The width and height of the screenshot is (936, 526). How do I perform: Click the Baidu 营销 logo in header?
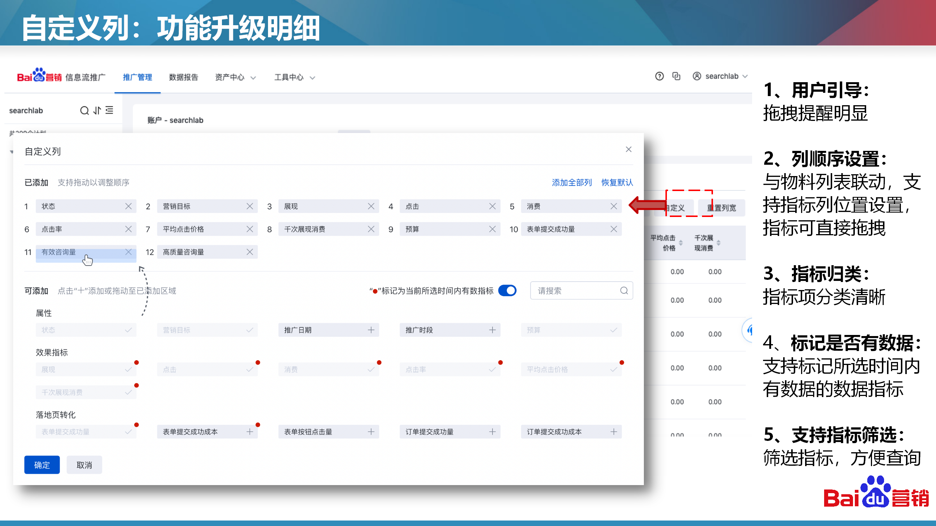click(39, 76)
